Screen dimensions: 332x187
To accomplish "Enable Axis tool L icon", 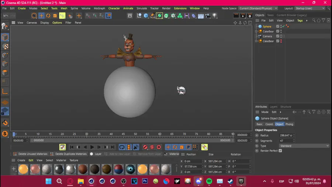I will click(5, 92).
